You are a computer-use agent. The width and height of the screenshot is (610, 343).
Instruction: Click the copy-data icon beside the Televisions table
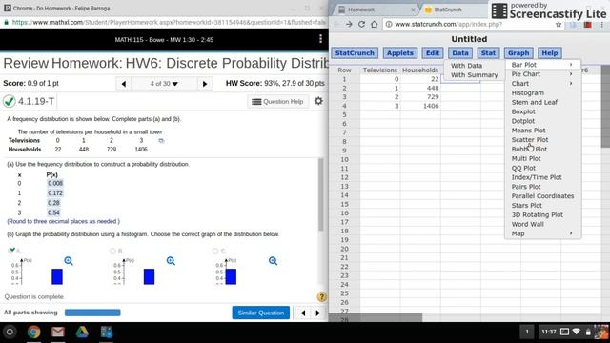(161, 140)
